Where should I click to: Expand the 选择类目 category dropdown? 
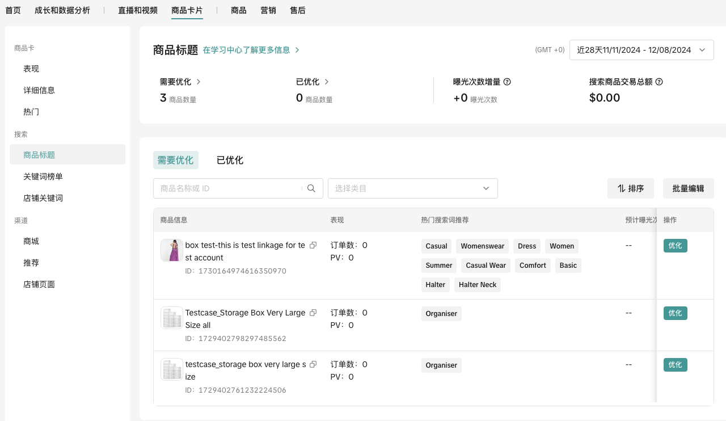point(412,188)
